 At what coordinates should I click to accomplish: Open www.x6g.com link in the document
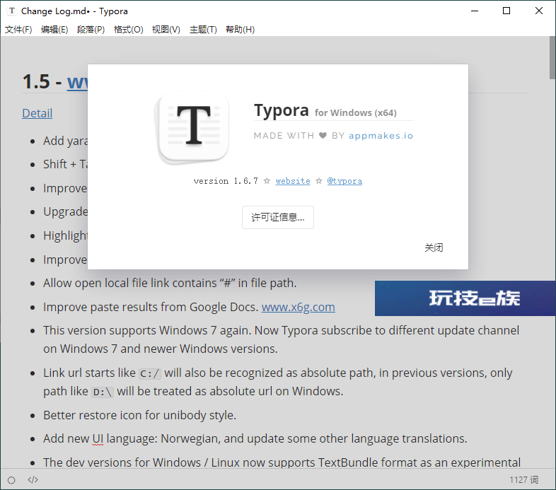coord(299,307)
